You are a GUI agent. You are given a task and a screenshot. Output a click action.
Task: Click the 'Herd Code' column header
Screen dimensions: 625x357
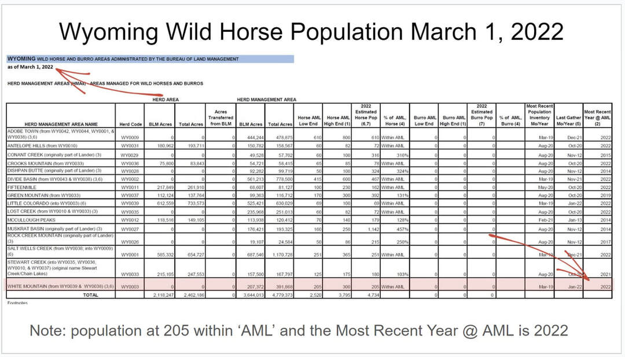pyautogui.click(x=131, y=124)
